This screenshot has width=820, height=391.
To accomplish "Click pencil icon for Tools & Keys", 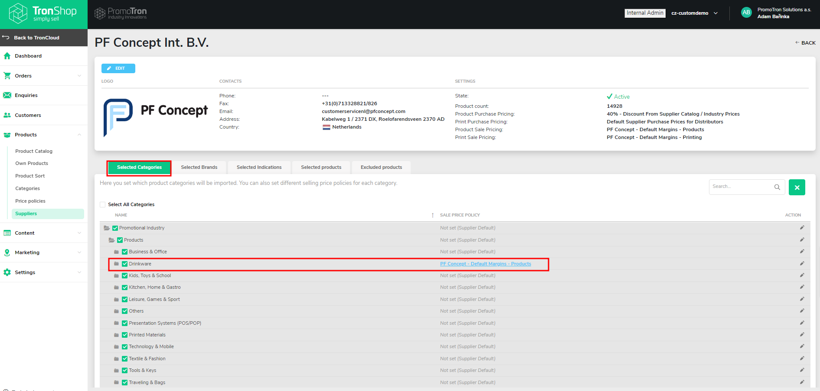I will [802, 370].
